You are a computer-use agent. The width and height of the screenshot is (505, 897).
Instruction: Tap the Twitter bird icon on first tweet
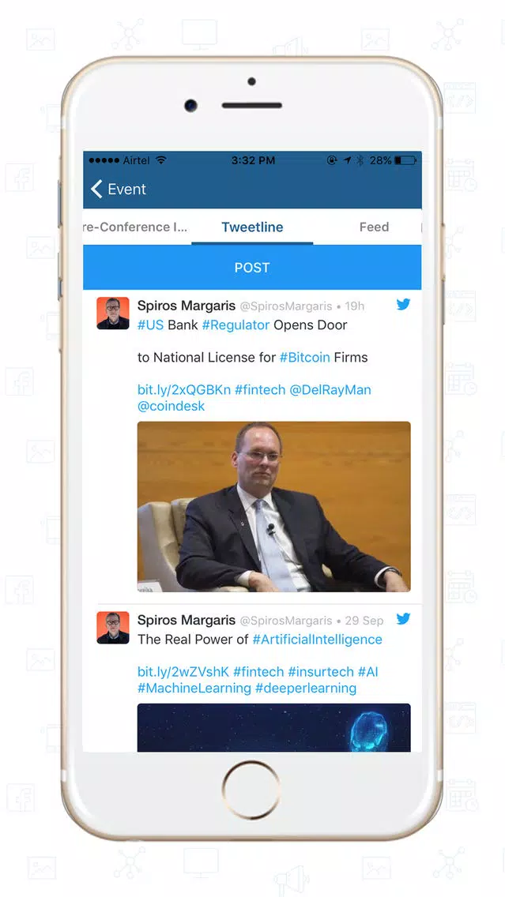(x=403, y=304)
